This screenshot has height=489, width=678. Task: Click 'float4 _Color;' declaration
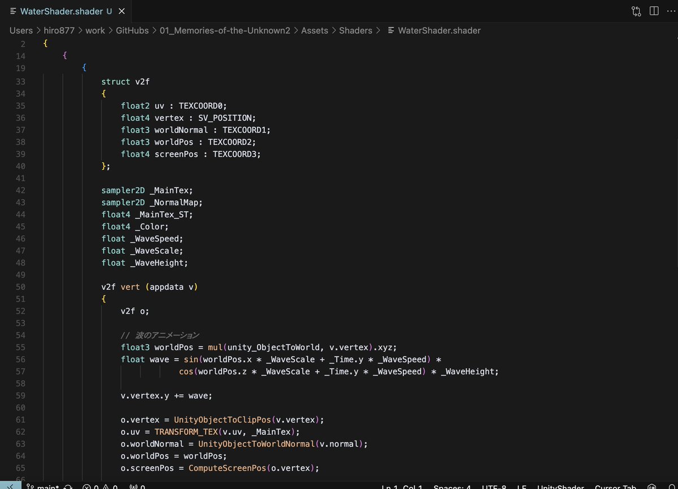(135, 227)
